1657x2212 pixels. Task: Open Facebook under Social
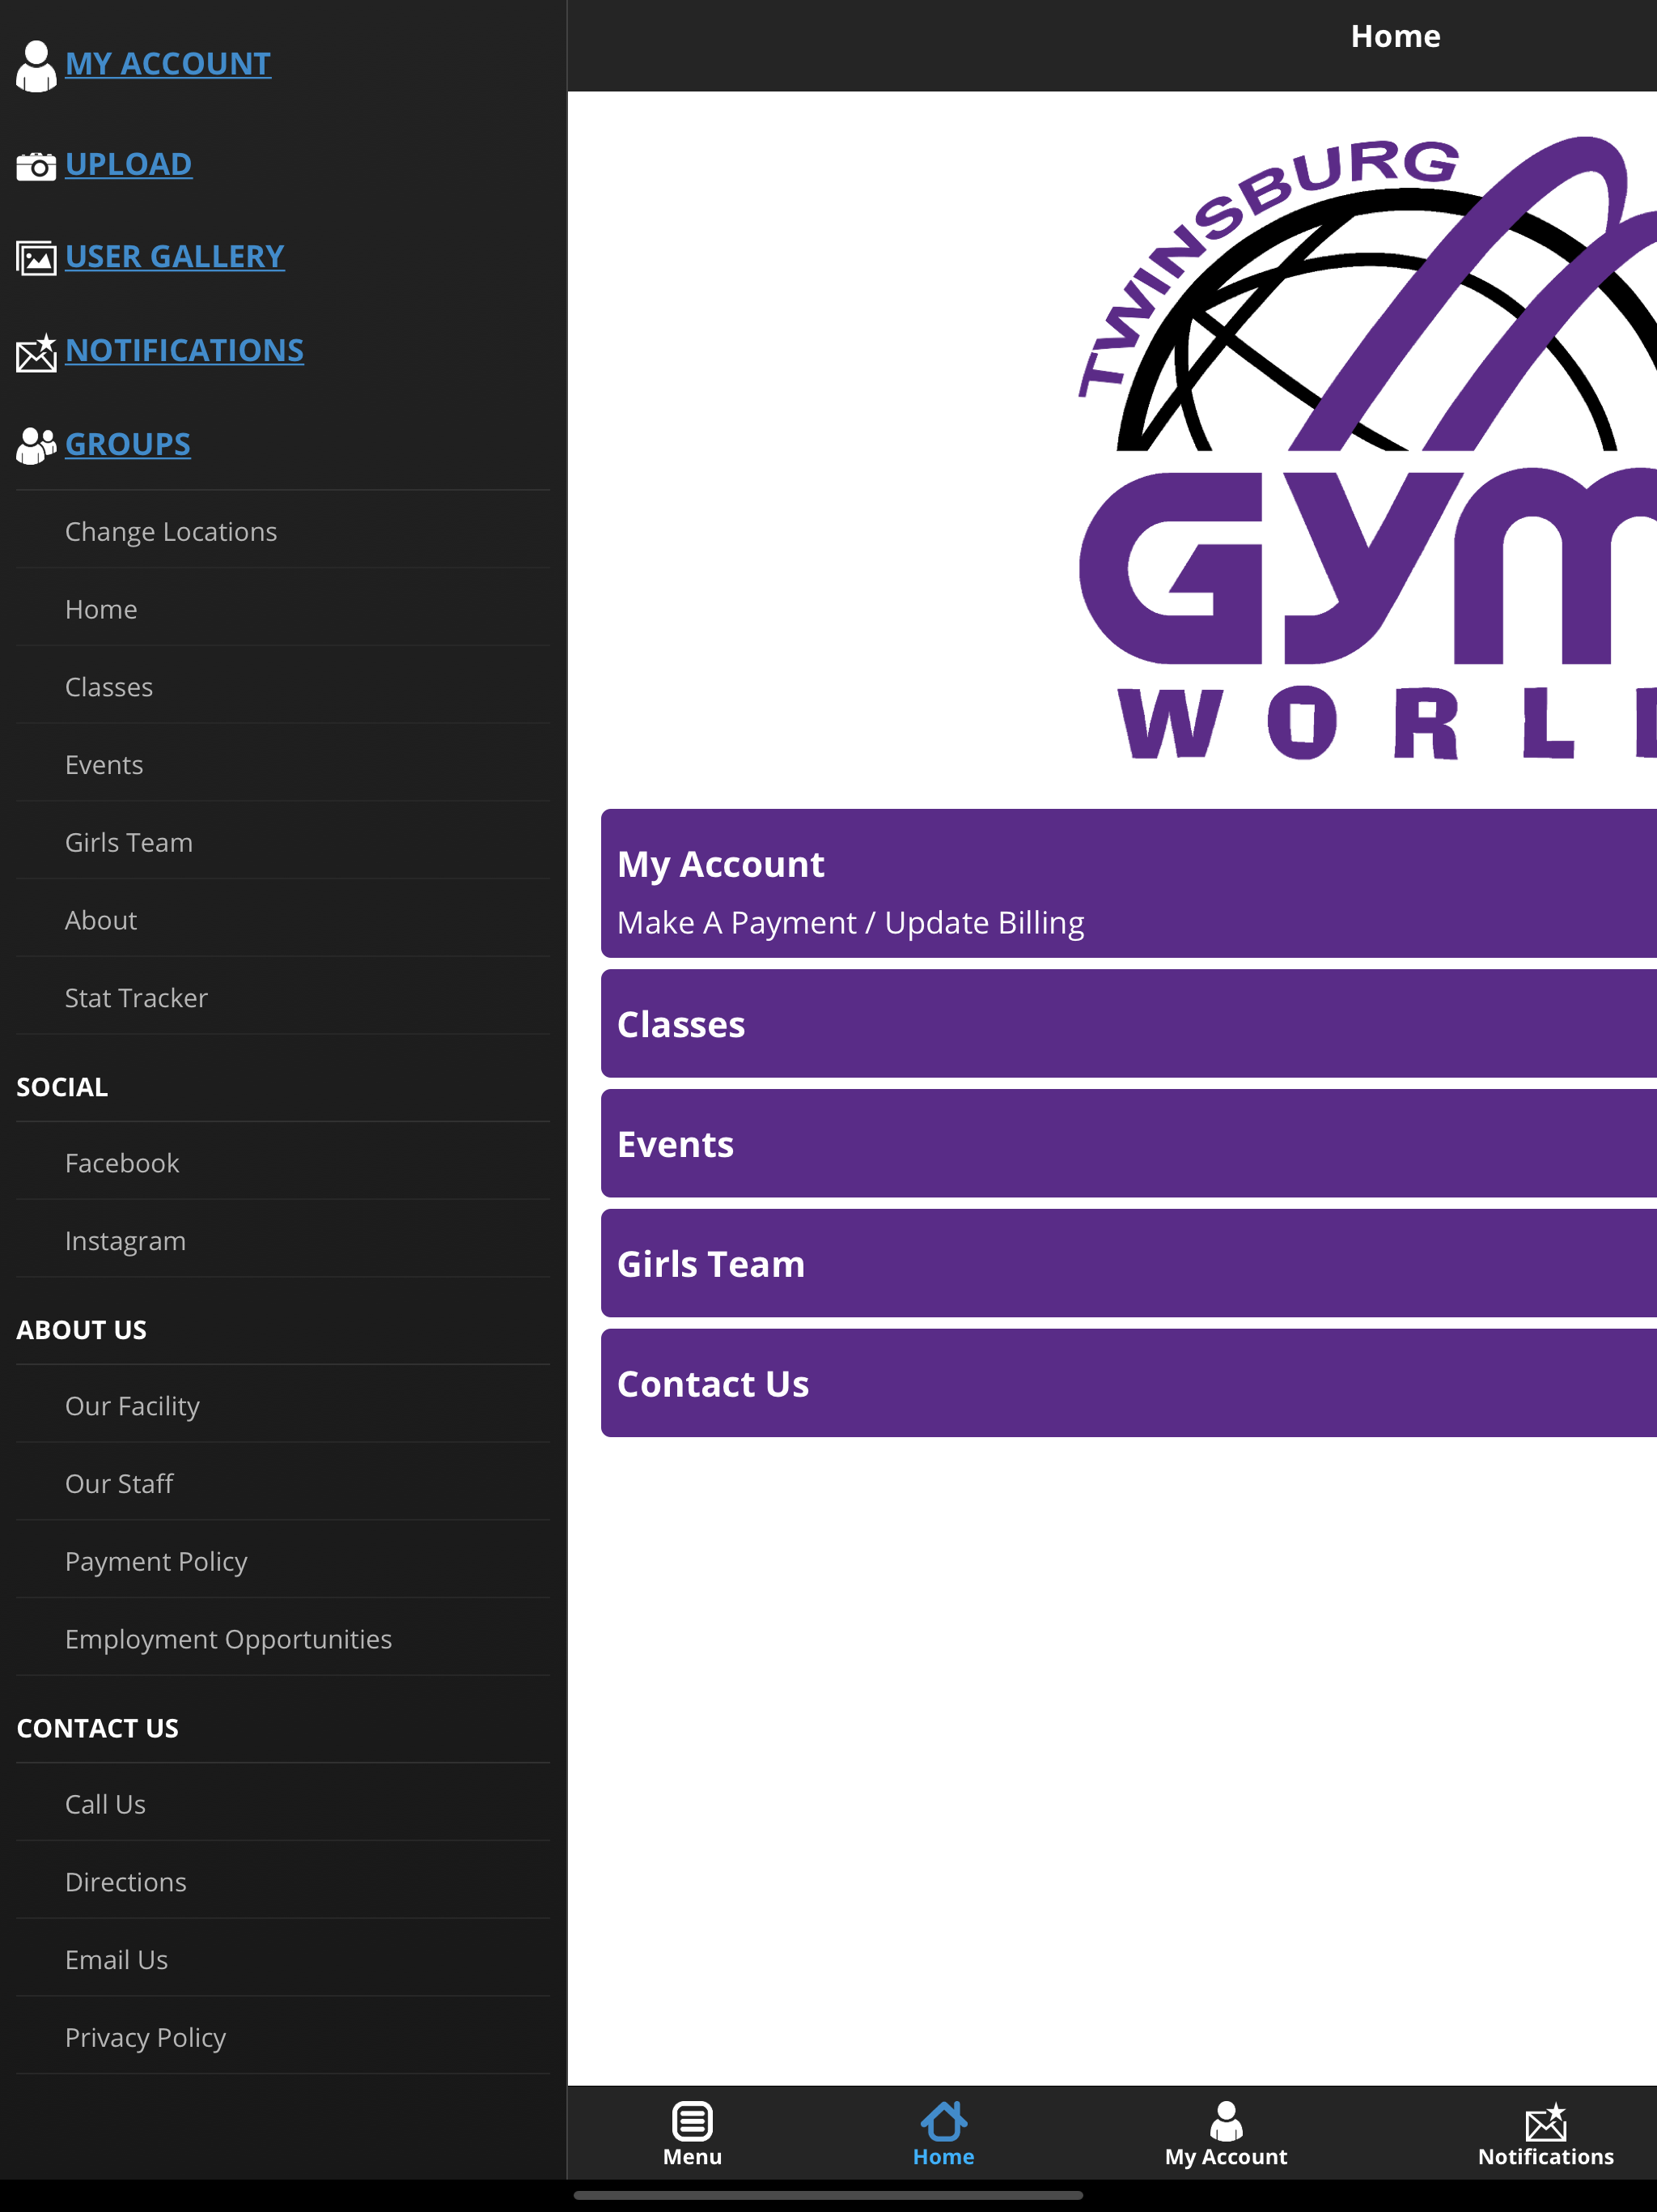pos(283,1163)
